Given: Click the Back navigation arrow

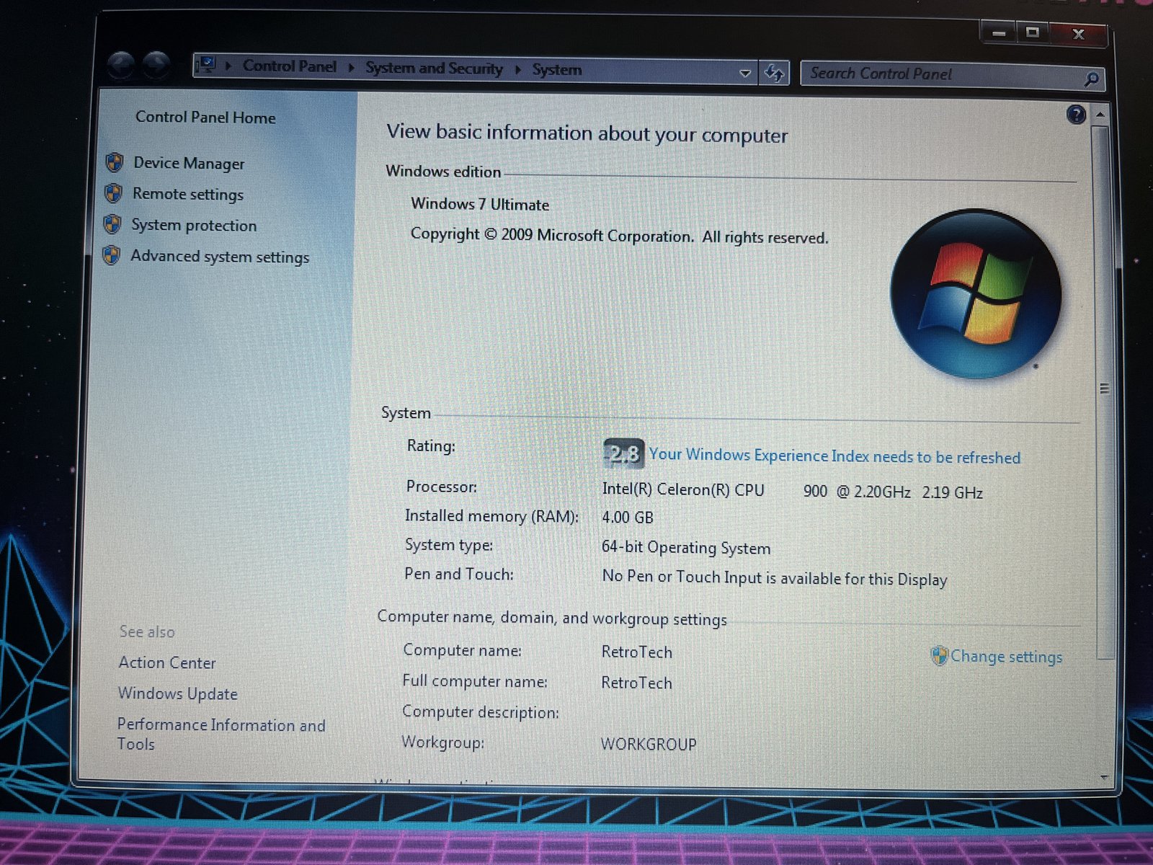Looking at the screenshot, I should click(121, 66).
